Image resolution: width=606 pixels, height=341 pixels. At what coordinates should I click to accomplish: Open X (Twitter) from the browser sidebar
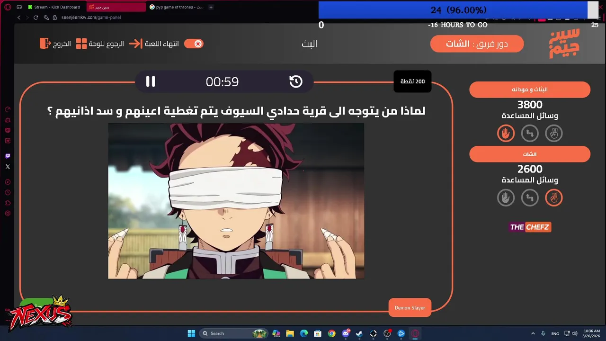(x=8, y=167)
